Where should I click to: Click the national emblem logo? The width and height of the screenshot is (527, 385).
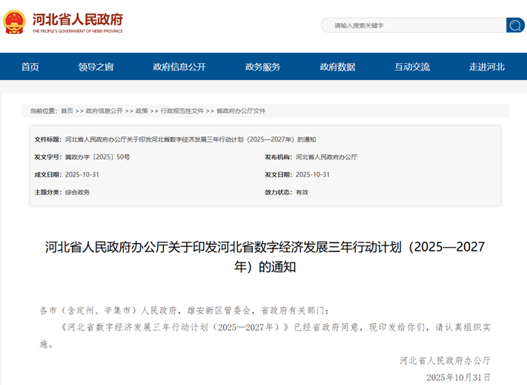pos(15,23)
